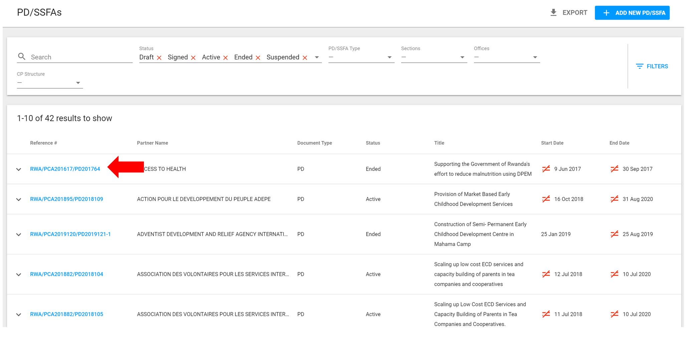Remove the Signed status filter

(194, 57)
